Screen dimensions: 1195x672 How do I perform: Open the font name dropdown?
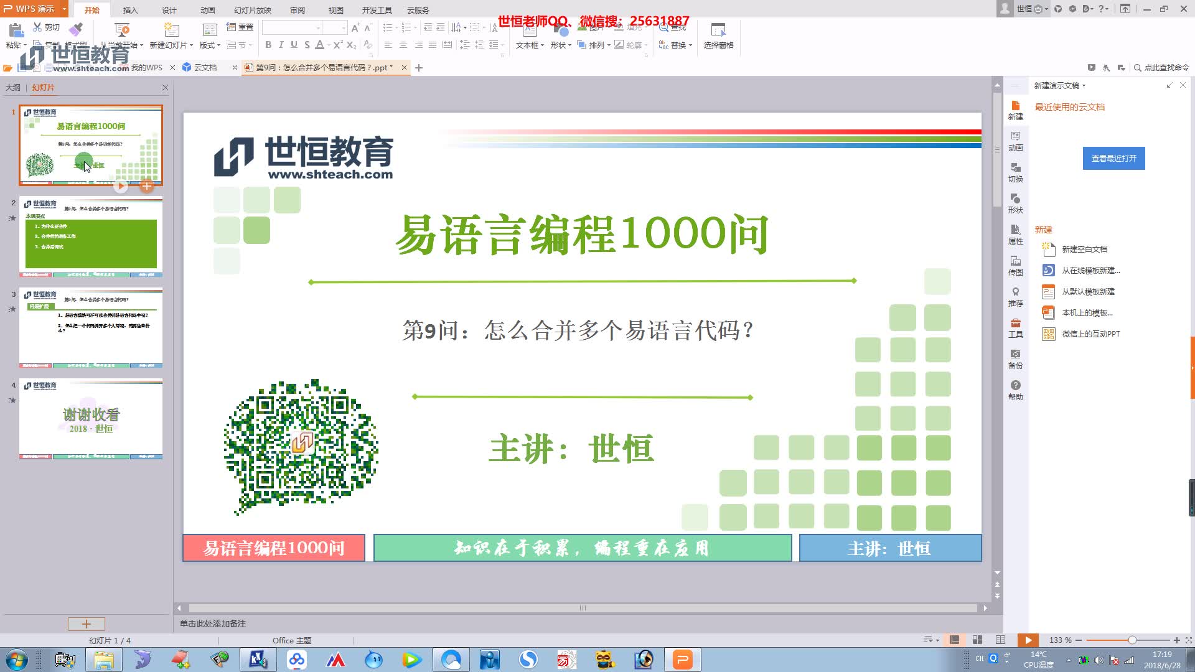pyautogui.click(x=317, y=27)
